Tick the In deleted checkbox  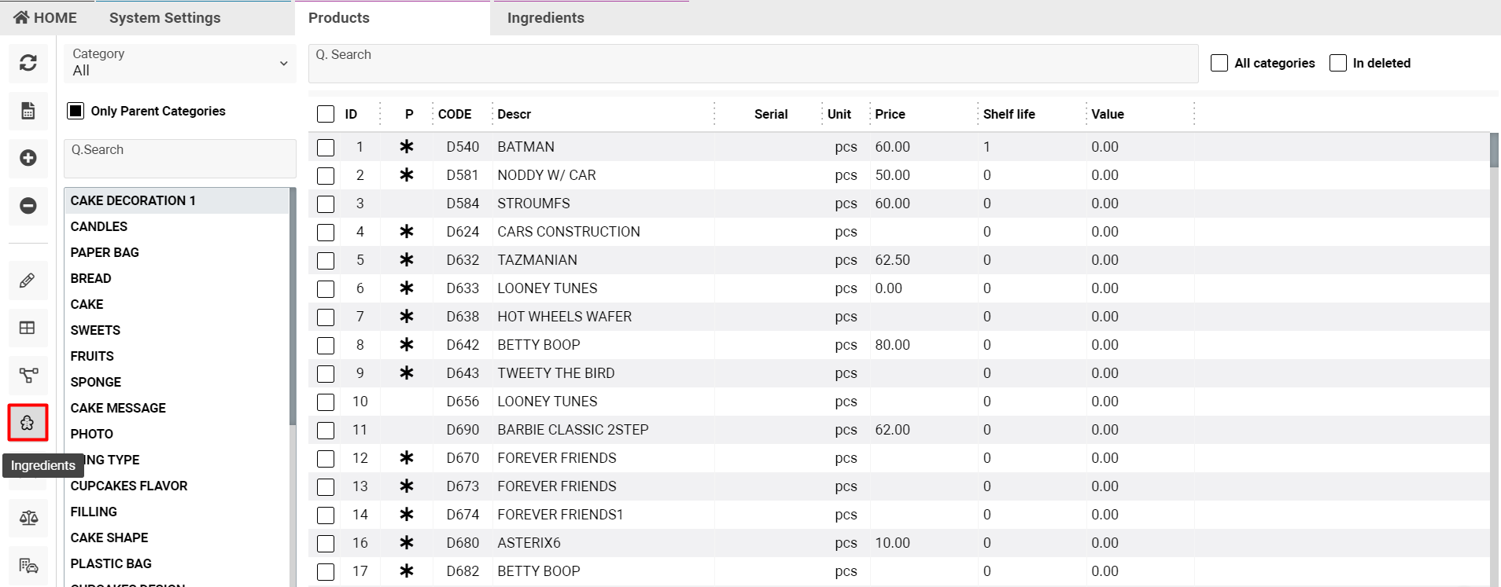[x=1338, y=63]
